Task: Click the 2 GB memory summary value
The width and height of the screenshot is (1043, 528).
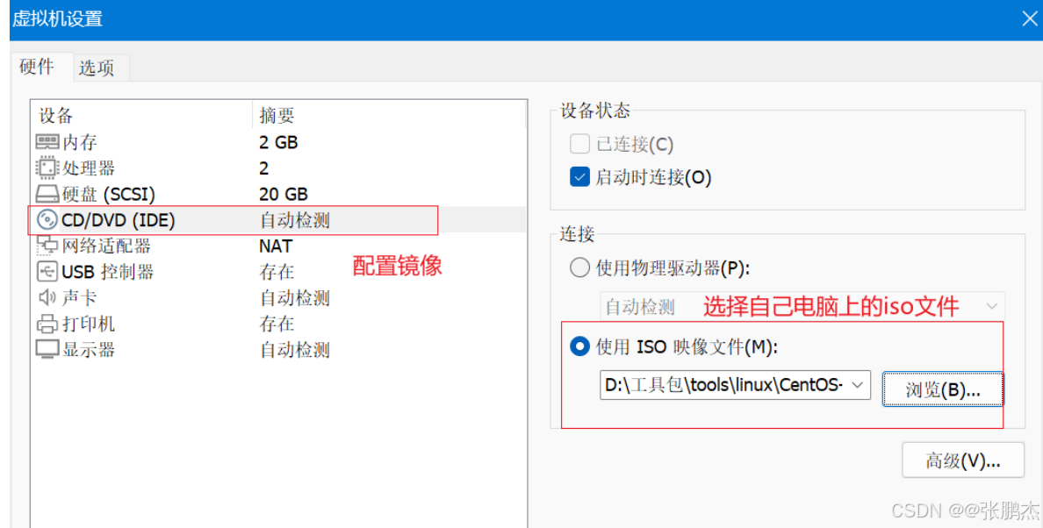Action: 278,142
